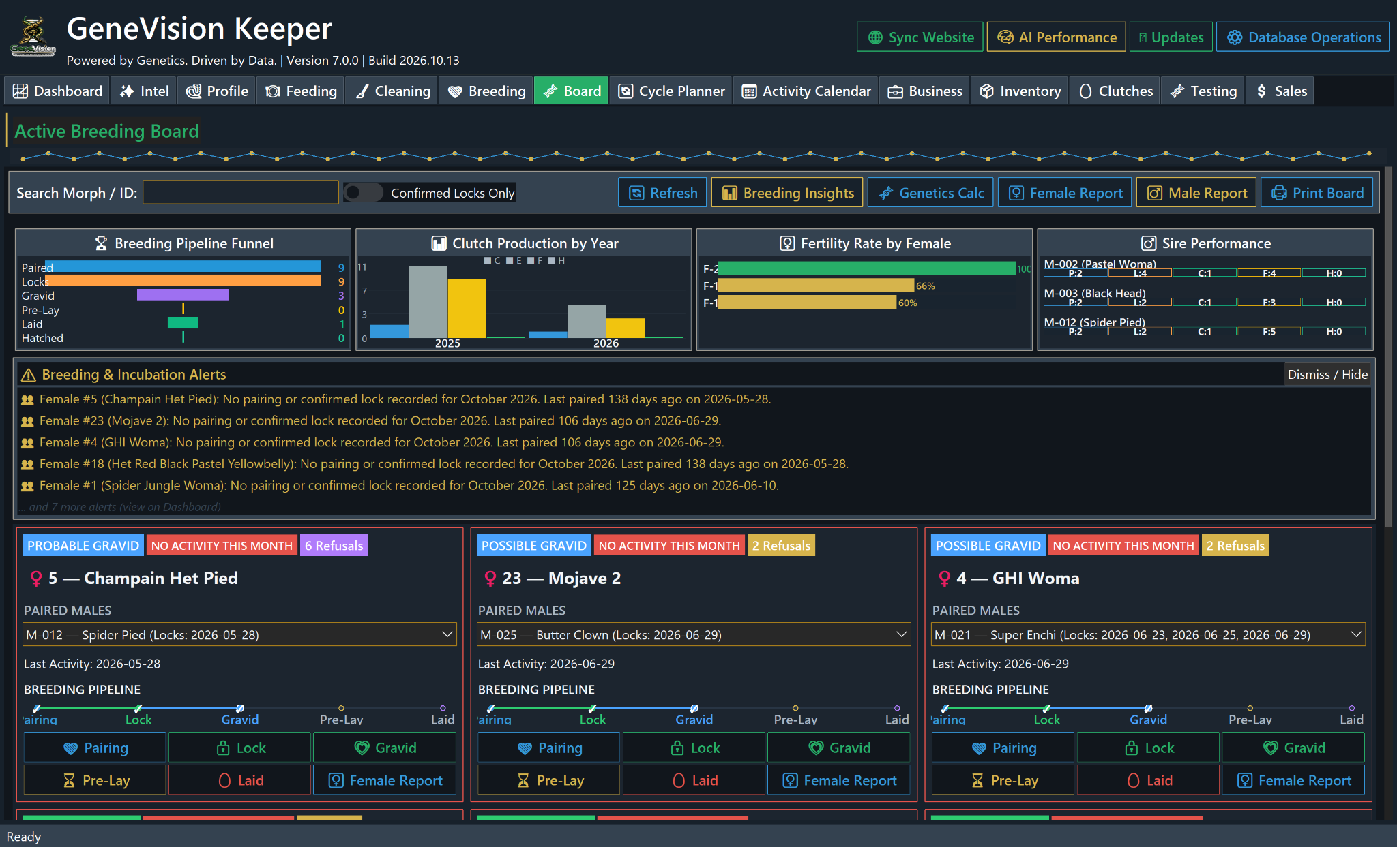
Task: Toggle the Confirmed Locks Only switch
Action: (x=363, y=193)
